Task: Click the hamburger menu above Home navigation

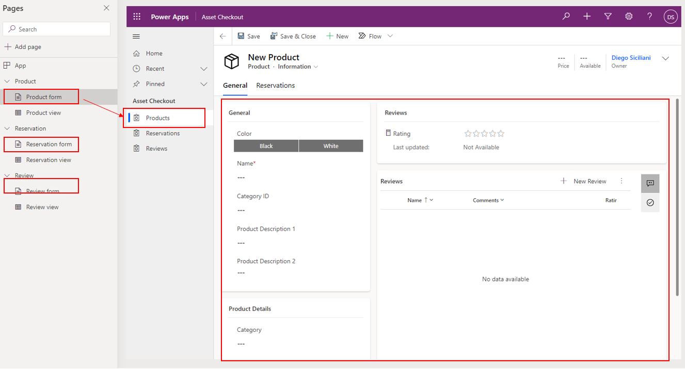Action: coord(136,36)
